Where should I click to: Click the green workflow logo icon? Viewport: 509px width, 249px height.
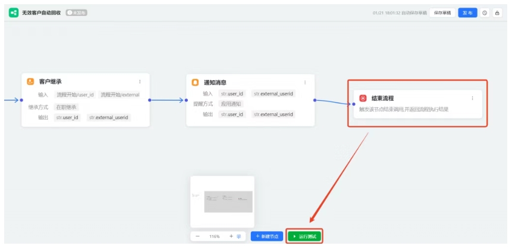tap(13, 12)
